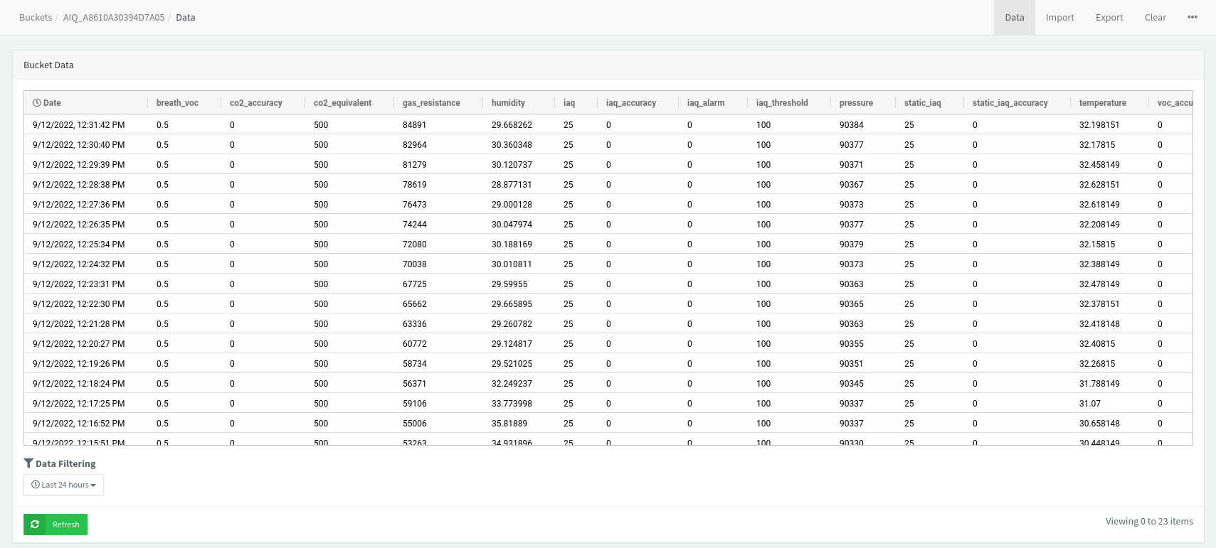The image size is (1216, 548).
Task: Click the humidity column header
Action: (508, 103)
